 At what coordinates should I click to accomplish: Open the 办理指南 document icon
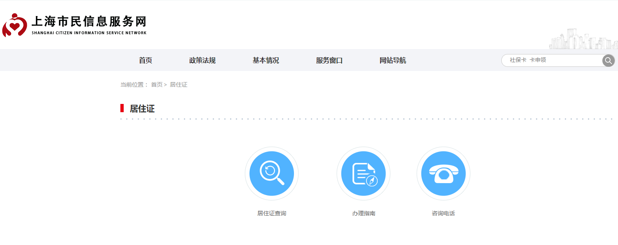(363, 173)
